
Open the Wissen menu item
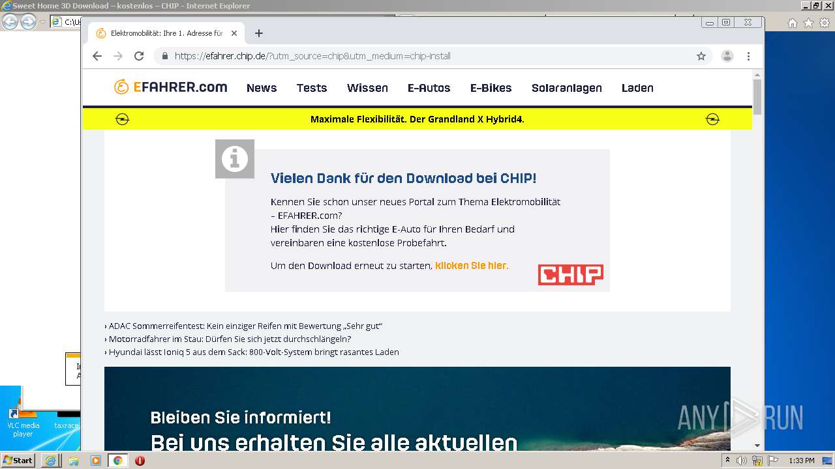[x=367, y=88]
